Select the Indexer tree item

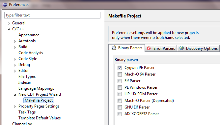(25, 82)
